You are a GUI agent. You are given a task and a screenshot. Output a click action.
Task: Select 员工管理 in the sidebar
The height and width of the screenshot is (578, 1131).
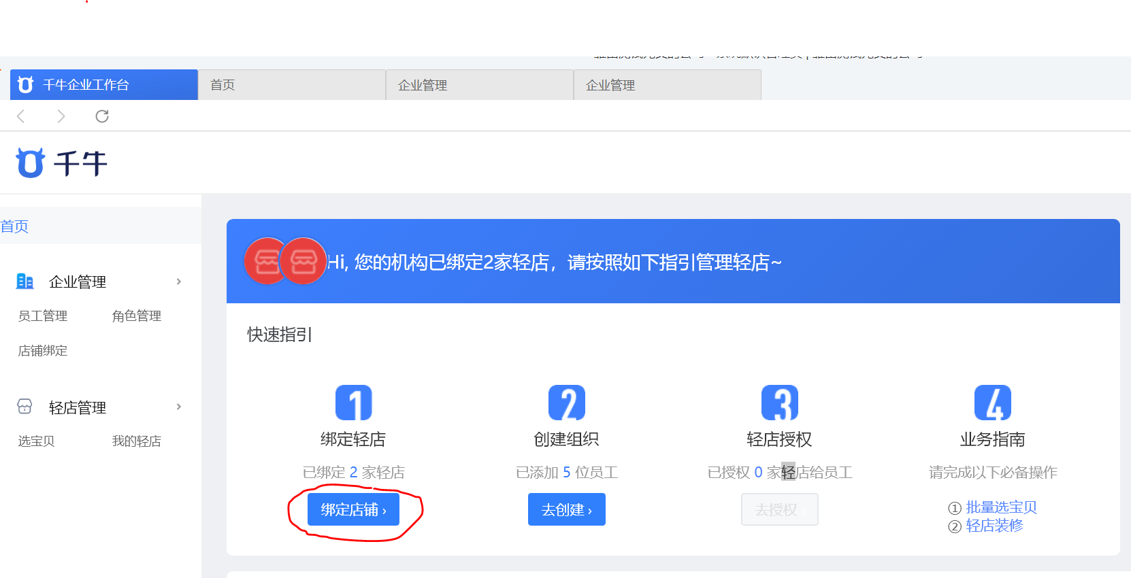(x=43, y=316)
